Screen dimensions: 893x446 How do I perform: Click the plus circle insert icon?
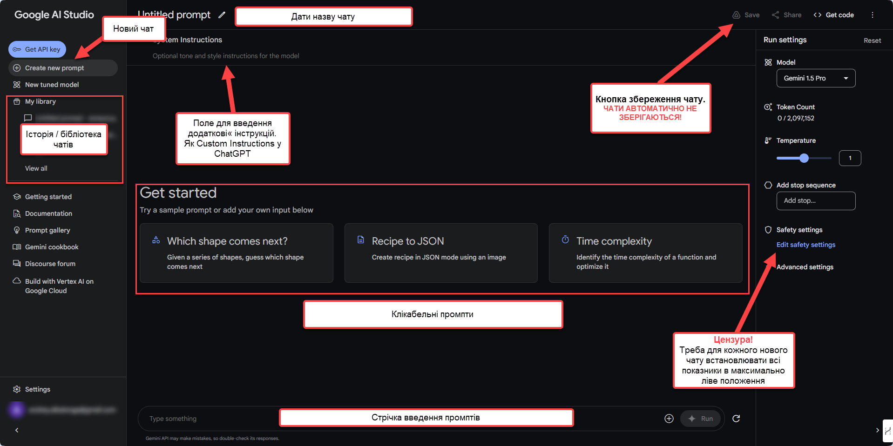tap(669, 419)
